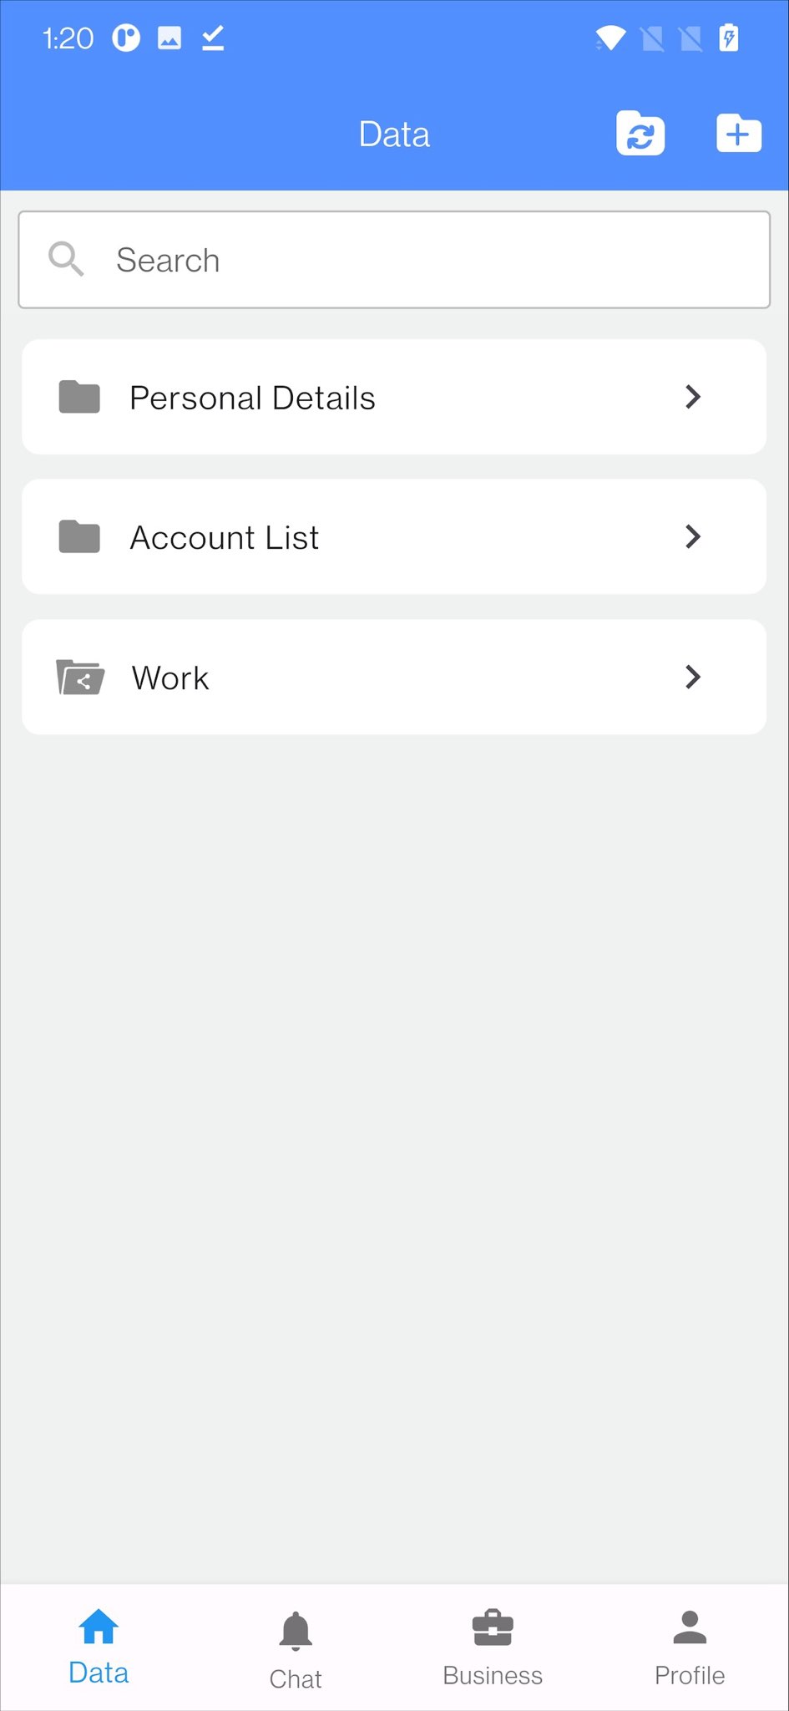Expand Work folder with its chevron
The image size is (789, 1711).
(692, 677)
